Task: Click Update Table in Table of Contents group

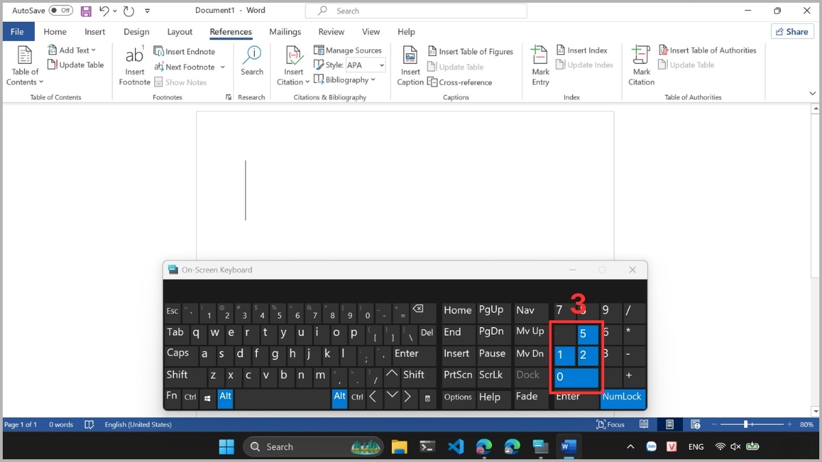Action: tap(75, 65)
